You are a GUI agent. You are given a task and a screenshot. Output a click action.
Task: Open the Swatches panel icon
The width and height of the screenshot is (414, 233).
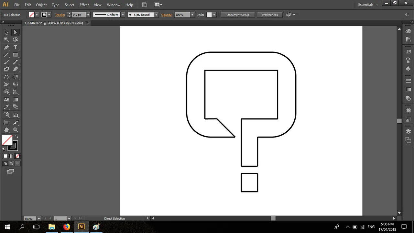click(x=408, y=51)
